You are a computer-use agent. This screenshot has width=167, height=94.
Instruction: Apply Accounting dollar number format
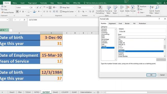click(x=79, y=11)
